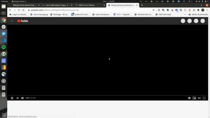The image size is (210, 118).
Task: Open the 'Other bookmarks' folder
Action: pyautogui.click(x=198, y=14)
